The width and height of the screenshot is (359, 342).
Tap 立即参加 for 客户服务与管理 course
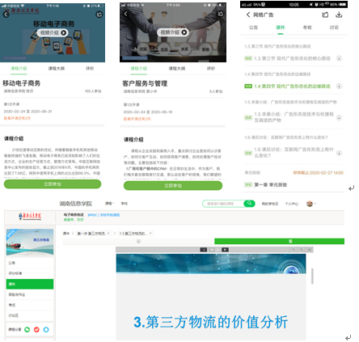(173, 185)
